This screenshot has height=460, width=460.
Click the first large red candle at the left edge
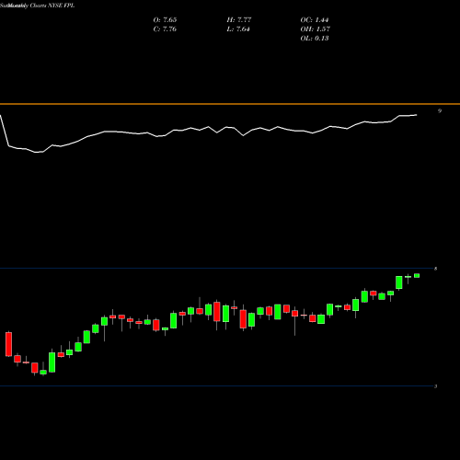[8, 344]
